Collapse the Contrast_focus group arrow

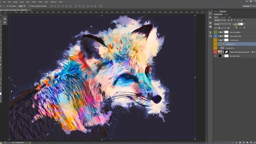point(218,40)
